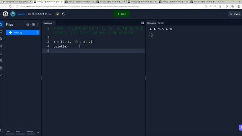Open the Packages cube sidebar icon
The image size is (242, 136).
pos(1,39)
